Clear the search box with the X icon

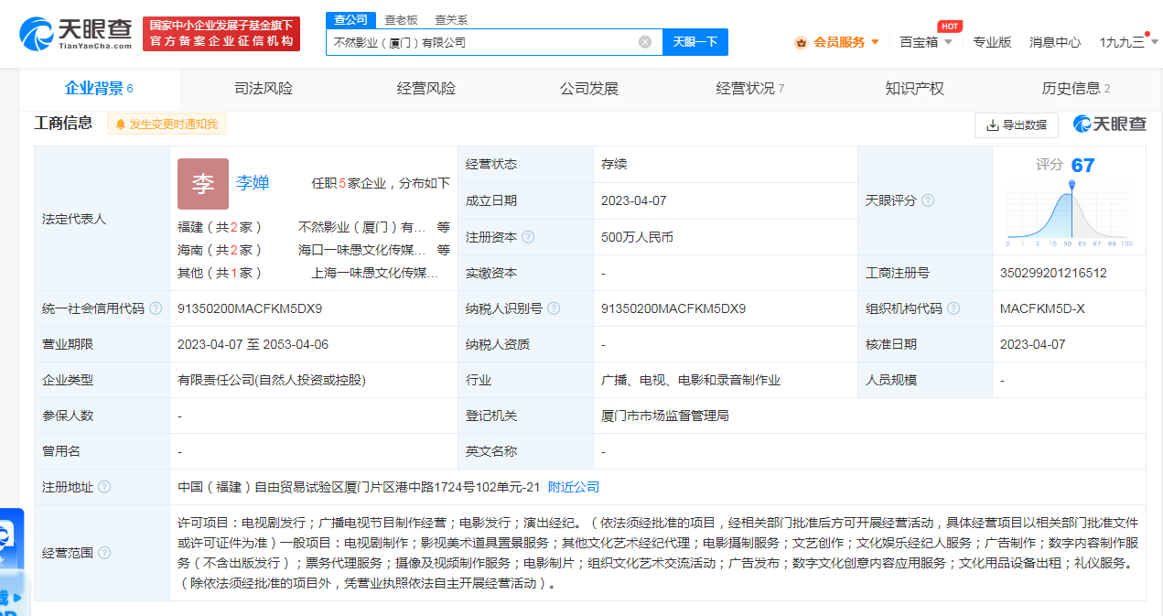[x=645, y=42]
